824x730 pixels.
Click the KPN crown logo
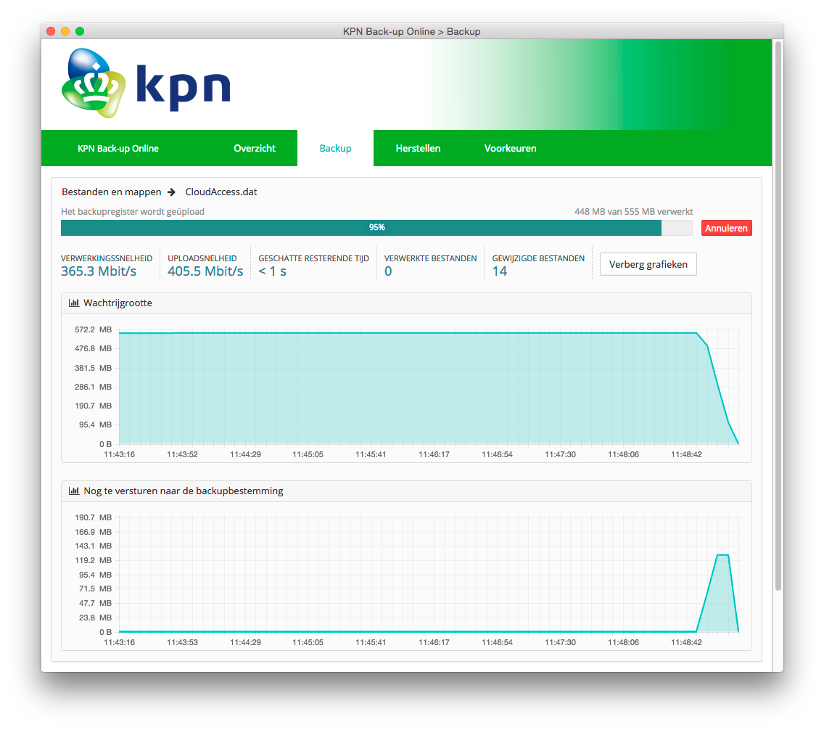click(x=93, y=83)
